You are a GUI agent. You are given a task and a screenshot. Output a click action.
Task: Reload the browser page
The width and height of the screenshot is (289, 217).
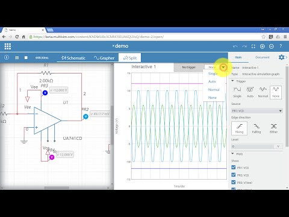click(x=17, y=37)
